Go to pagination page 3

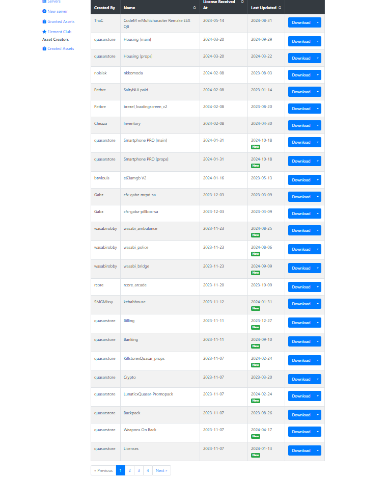(139, 471)
